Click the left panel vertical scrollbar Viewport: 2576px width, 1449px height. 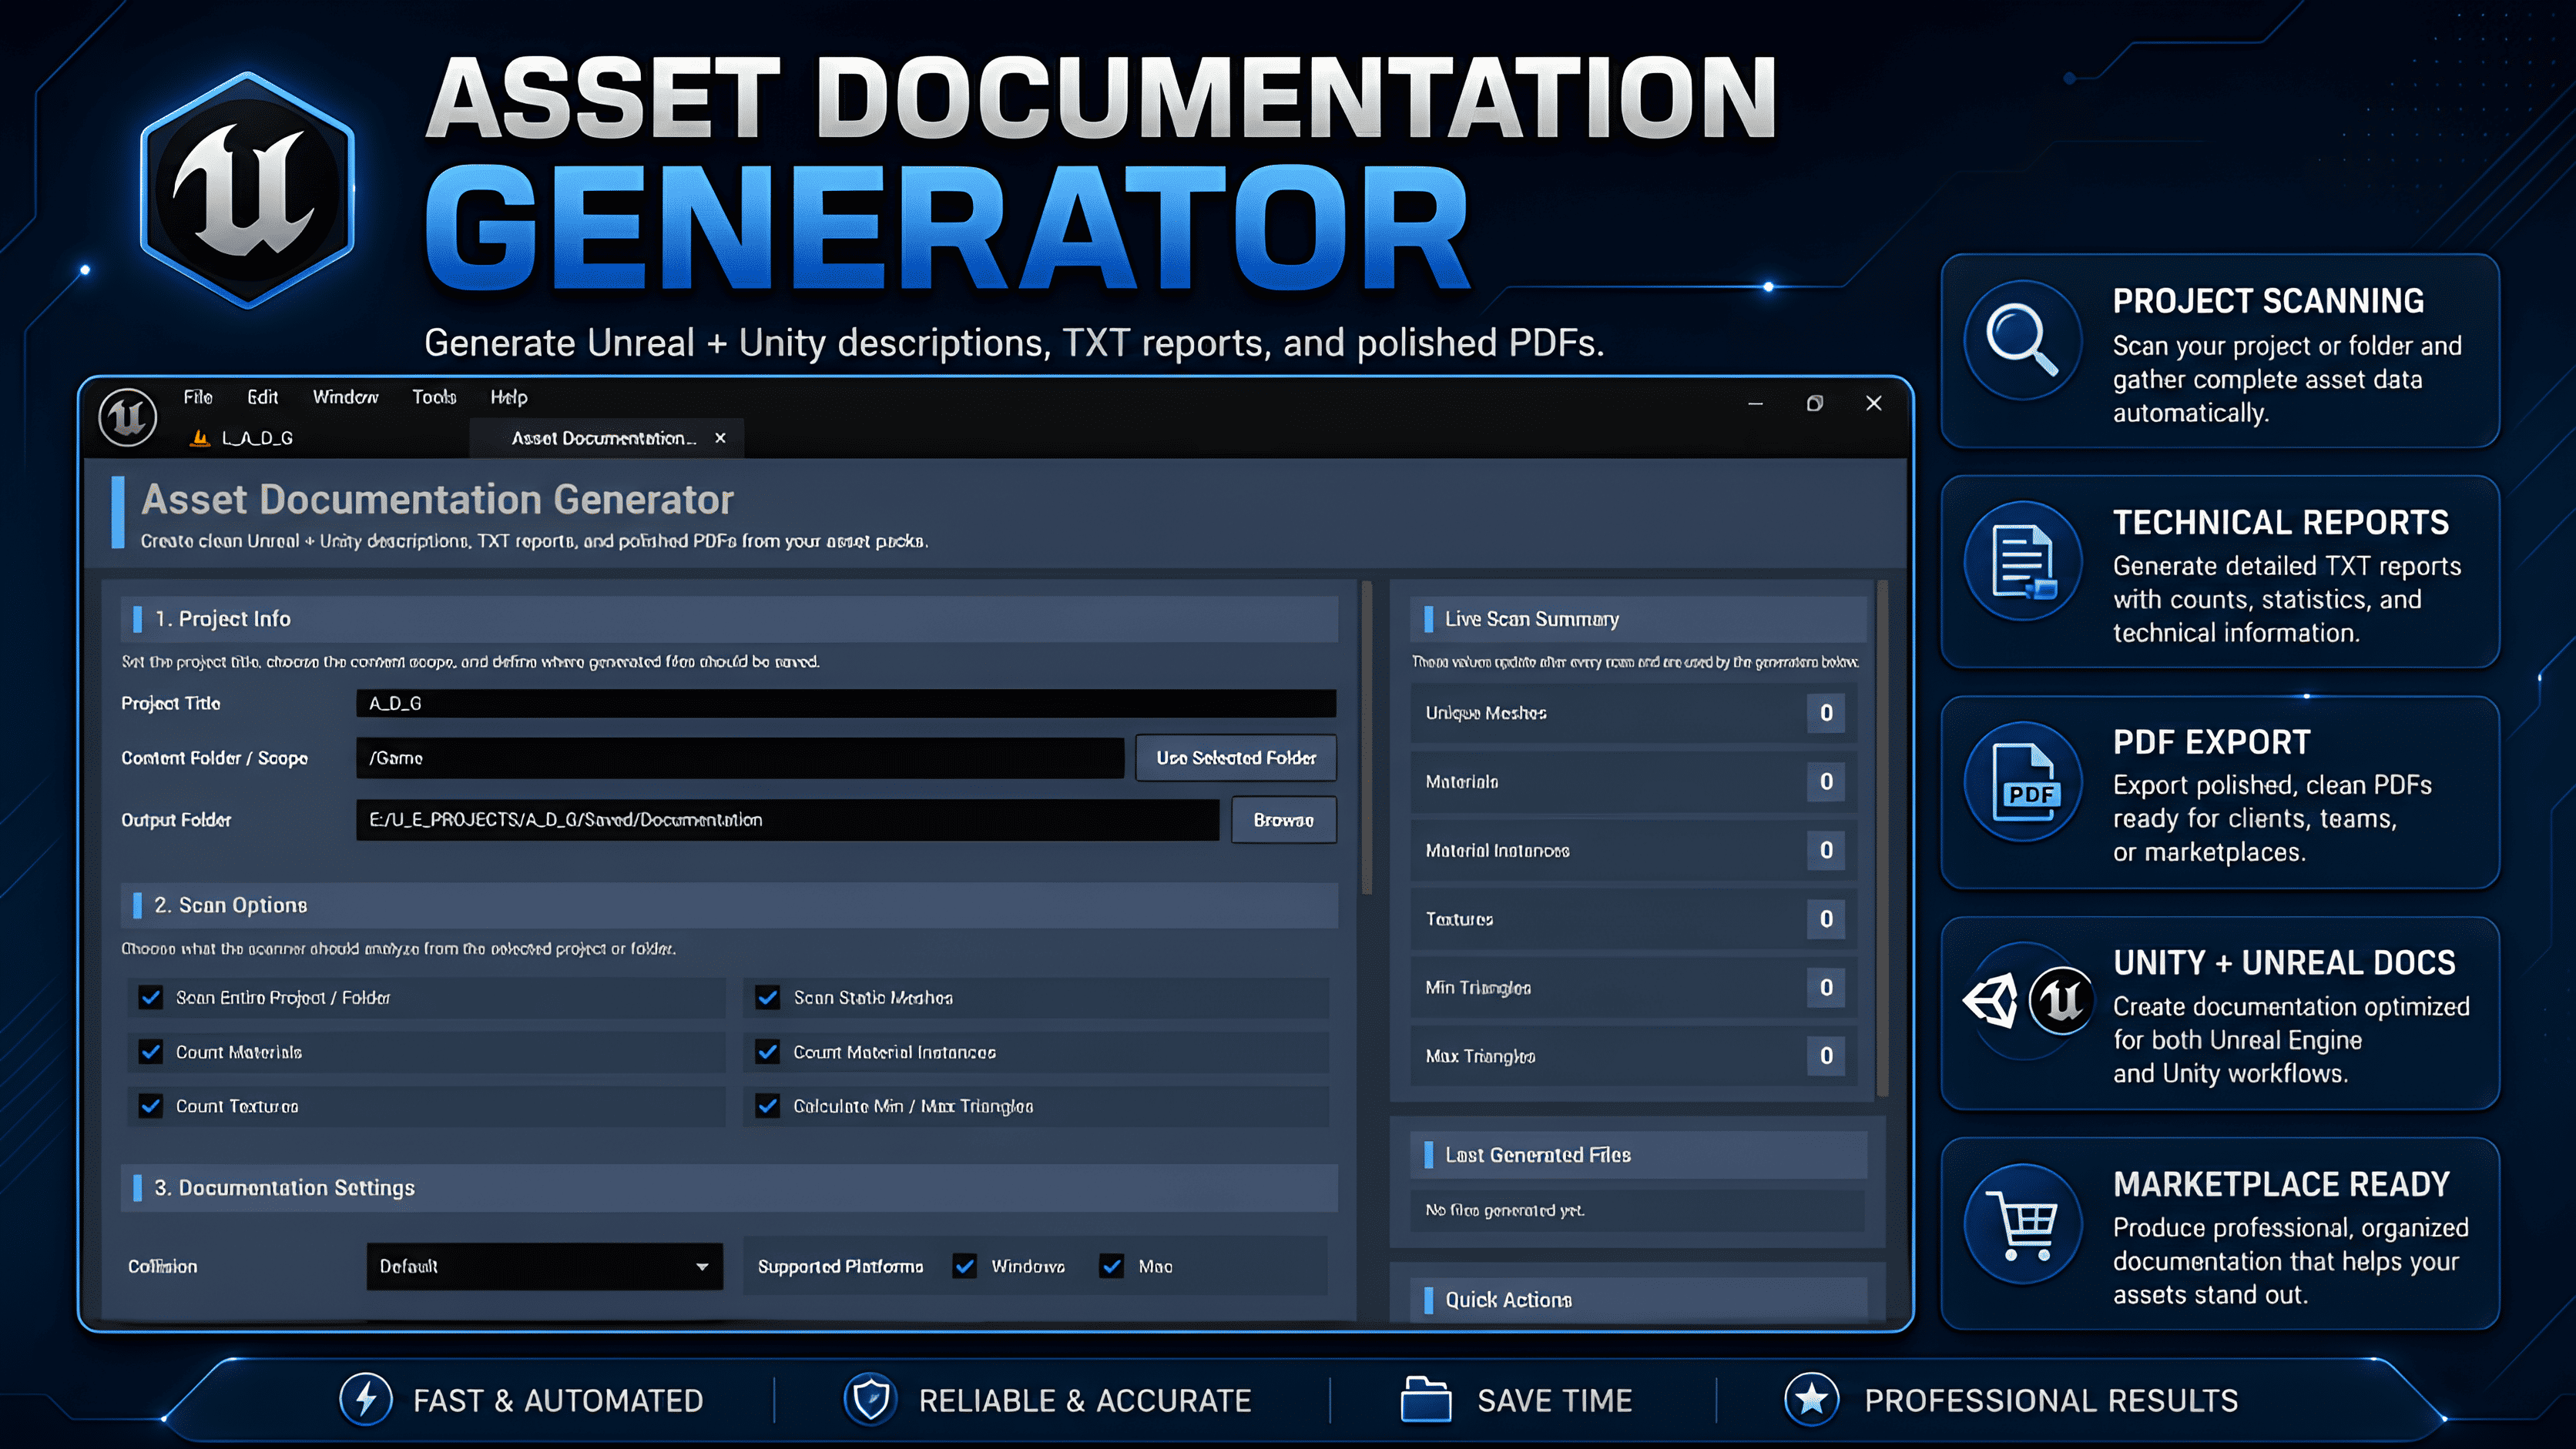coord(1367,738)
